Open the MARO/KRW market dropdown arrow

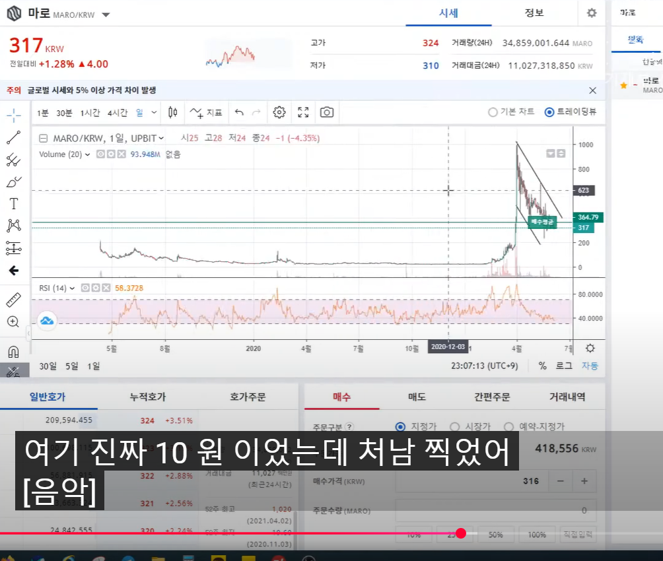(106, 15)
